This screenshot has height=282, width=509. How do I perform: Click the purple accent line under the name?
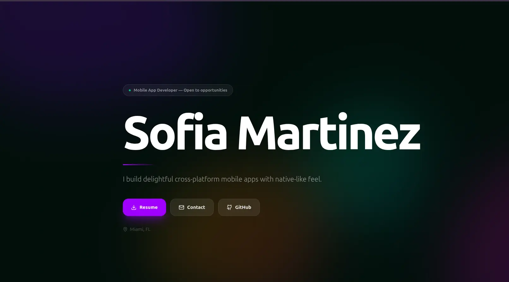(138, 165)
